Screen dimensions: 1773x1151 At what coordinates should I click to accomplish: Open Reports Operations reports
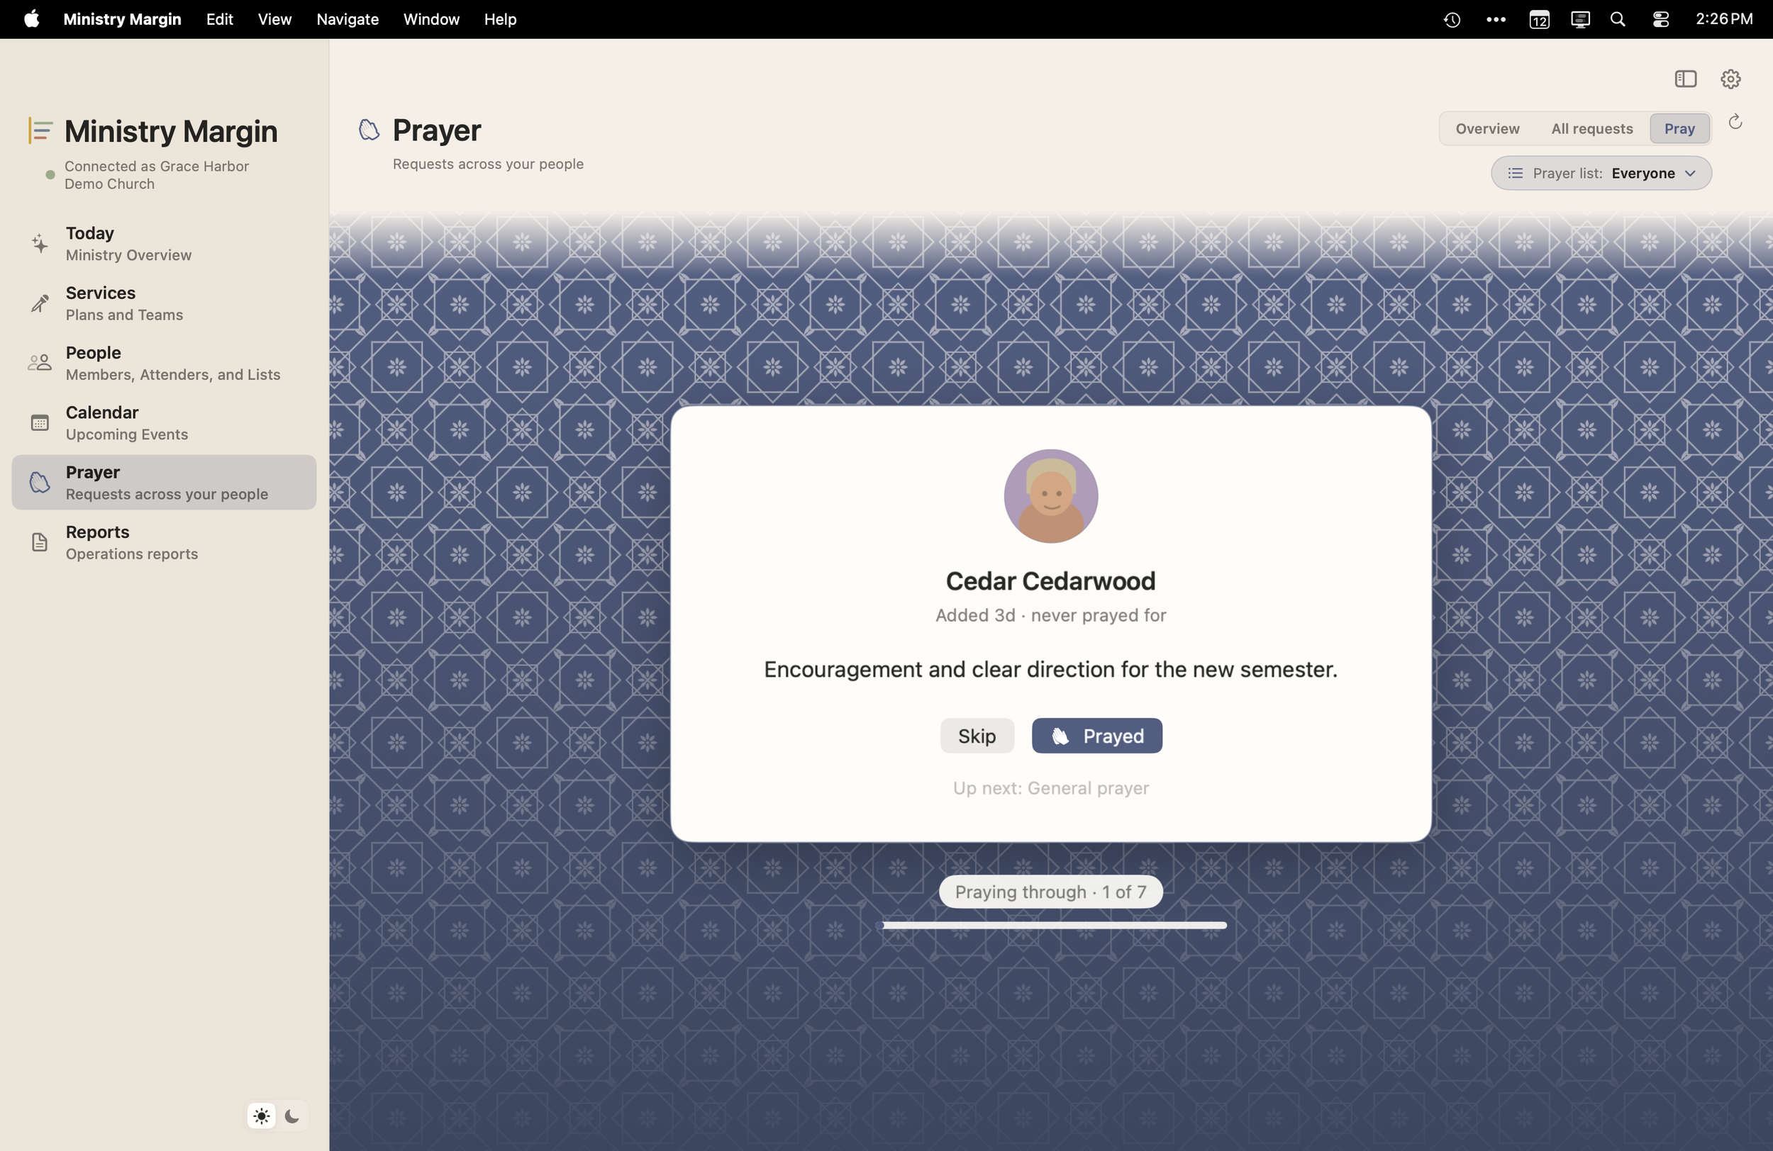pos(164,542)
